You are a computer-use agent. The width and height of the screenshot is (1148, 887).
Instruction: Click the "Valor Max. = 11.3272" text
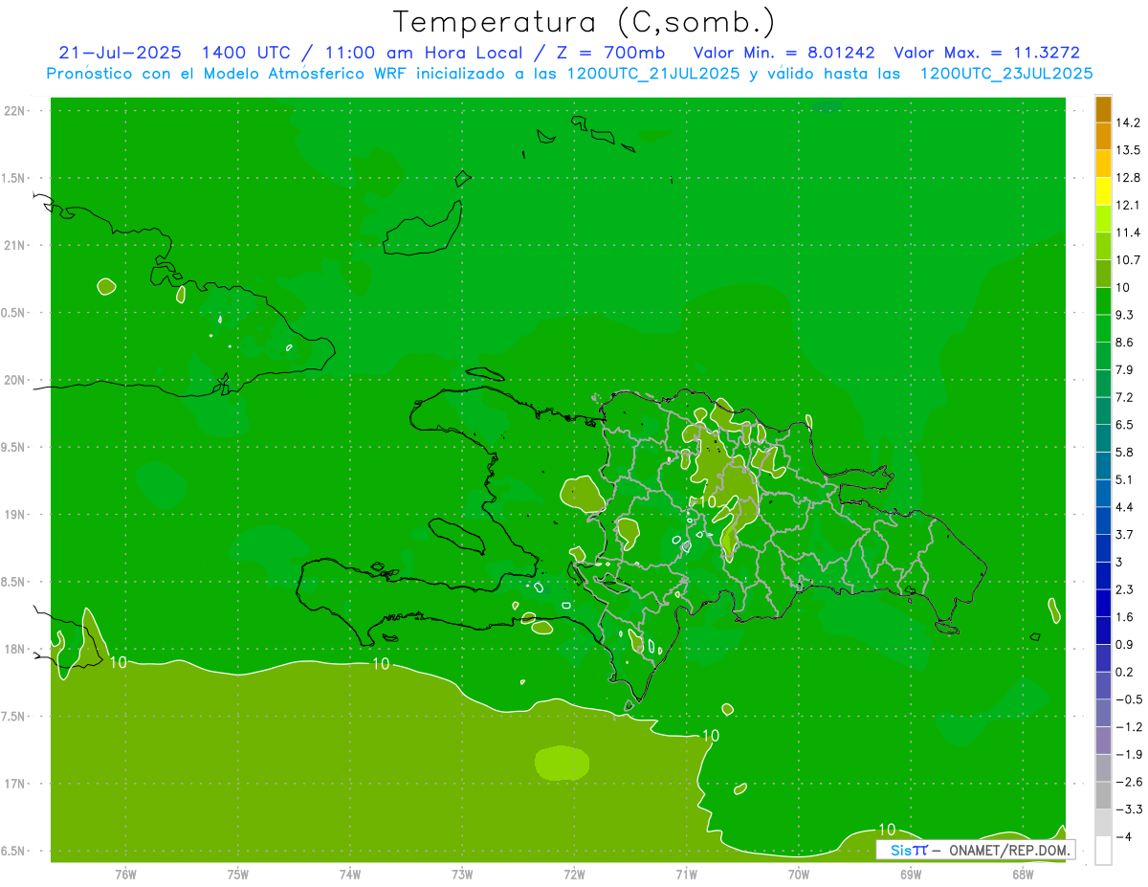pyautogui.click(x=987, y=54)
